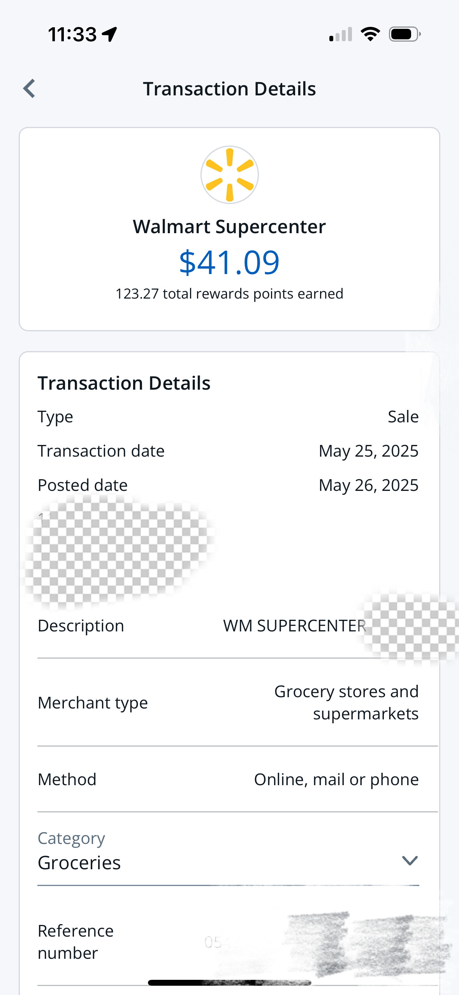Tap the home indicator bar at bottom
Screen dimensions: 459x995
(x=229, y=983)
